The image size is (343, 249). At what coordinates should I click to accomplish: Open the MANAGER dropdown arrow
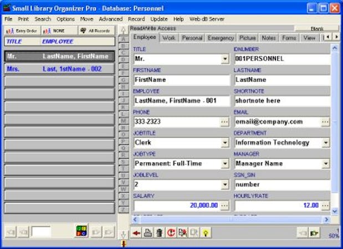[x=326, y=164]
